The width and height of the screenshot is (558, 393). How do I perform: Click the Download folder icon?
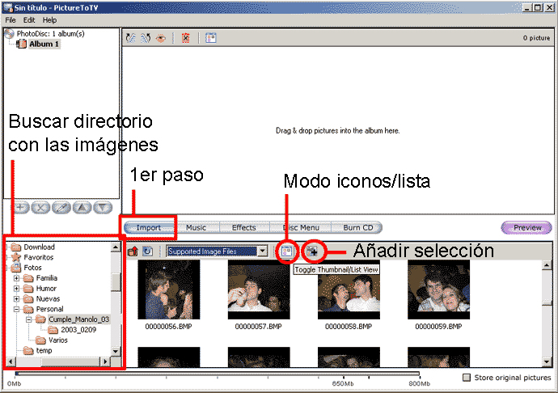click(16, 247)
